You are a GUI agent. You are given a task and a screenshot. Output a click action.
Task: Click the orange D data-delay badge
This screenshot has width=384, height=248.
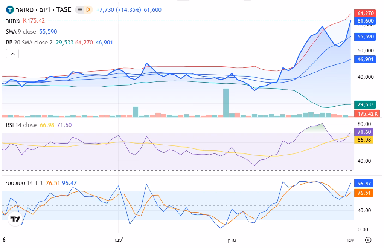[x=88, y=10]
